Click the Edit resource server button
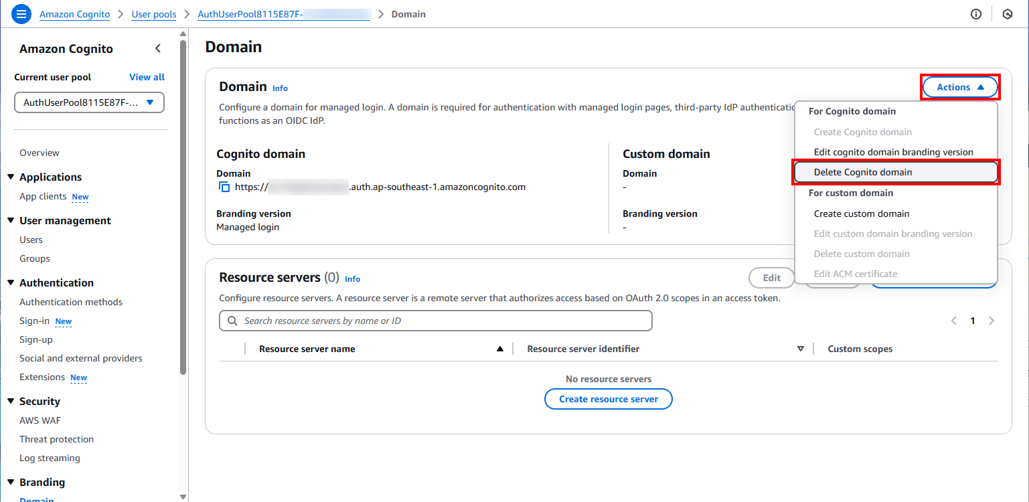Viewport: 1029px width, 502px height. [771, 278]
